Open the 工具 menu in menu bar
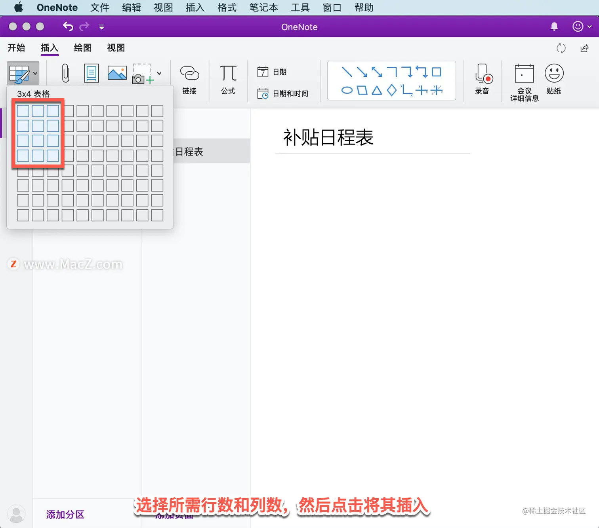 pyautogui.click(x=300, y=8)
